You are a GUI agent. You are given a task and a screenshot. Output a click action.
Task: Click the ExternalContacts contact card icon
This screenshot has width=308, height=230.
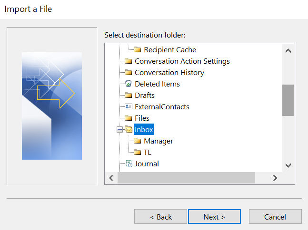[128, 107]
